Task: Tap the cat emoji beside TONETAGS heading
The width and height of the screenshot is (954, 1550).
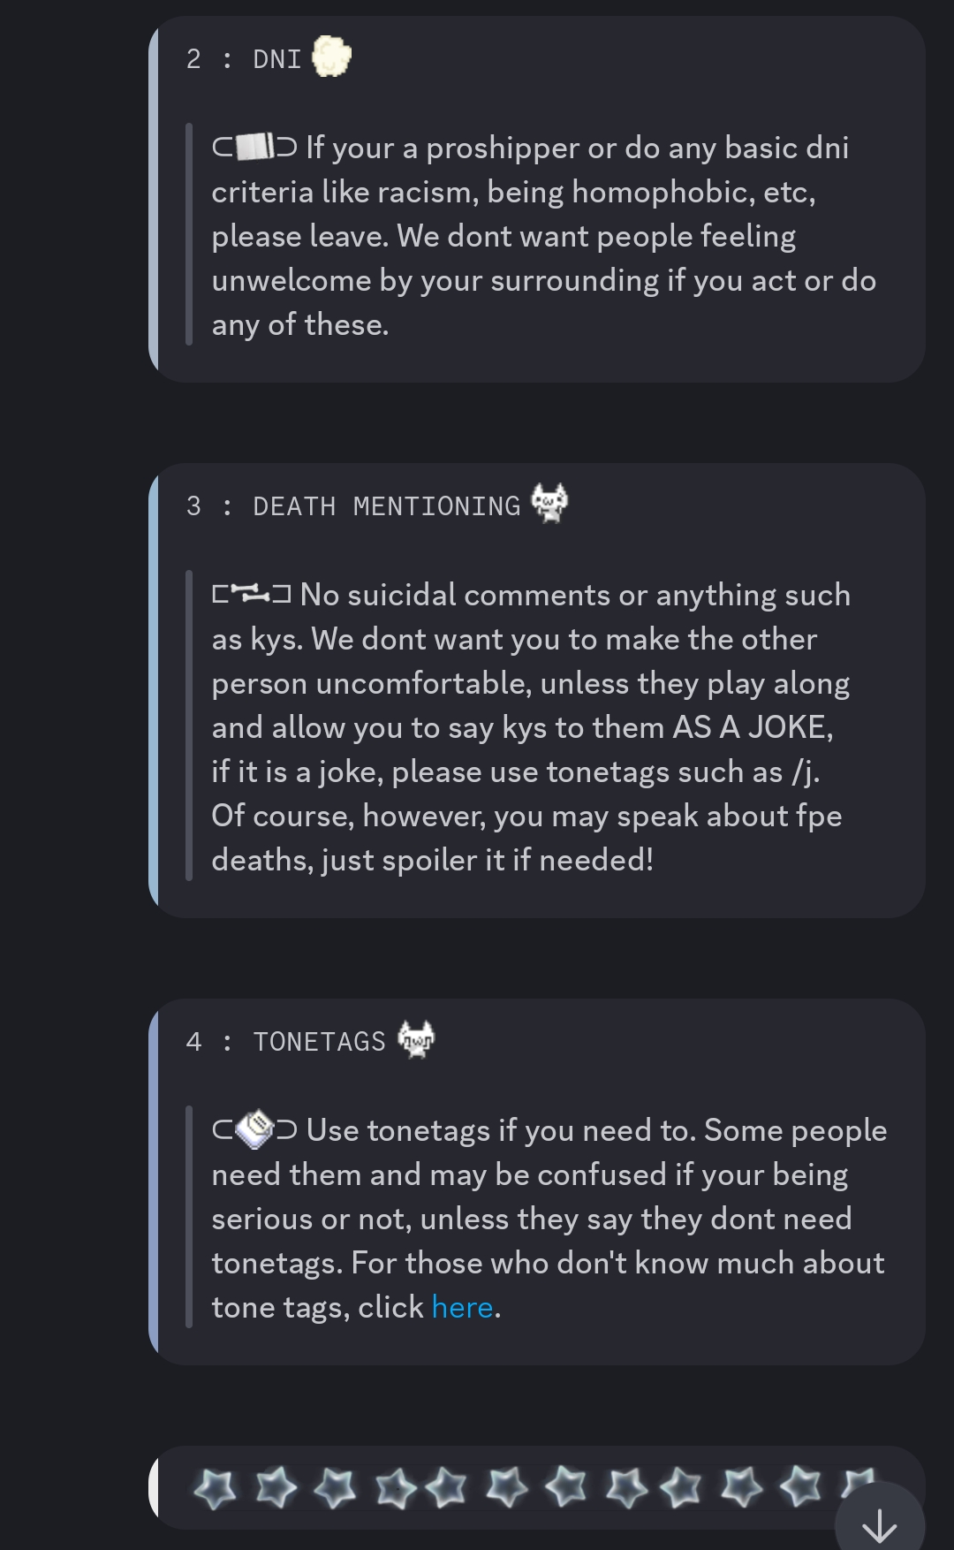Action: pyautogui.click(x=416, y=1039)
